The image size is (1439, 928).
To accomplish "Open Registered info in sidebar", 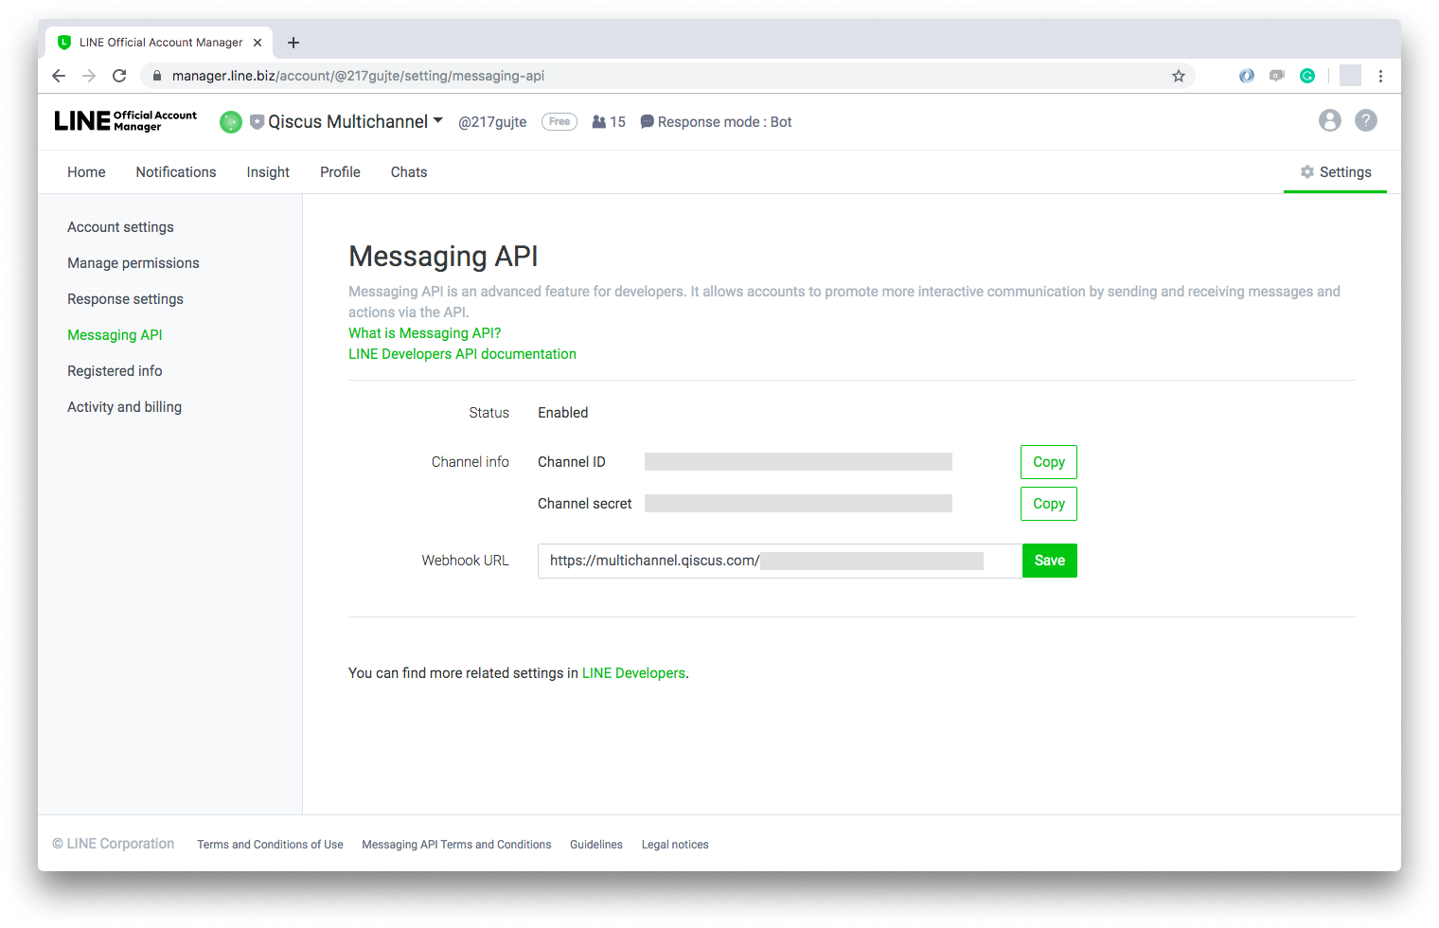I will pyautogui.click(x=115, y=371).
